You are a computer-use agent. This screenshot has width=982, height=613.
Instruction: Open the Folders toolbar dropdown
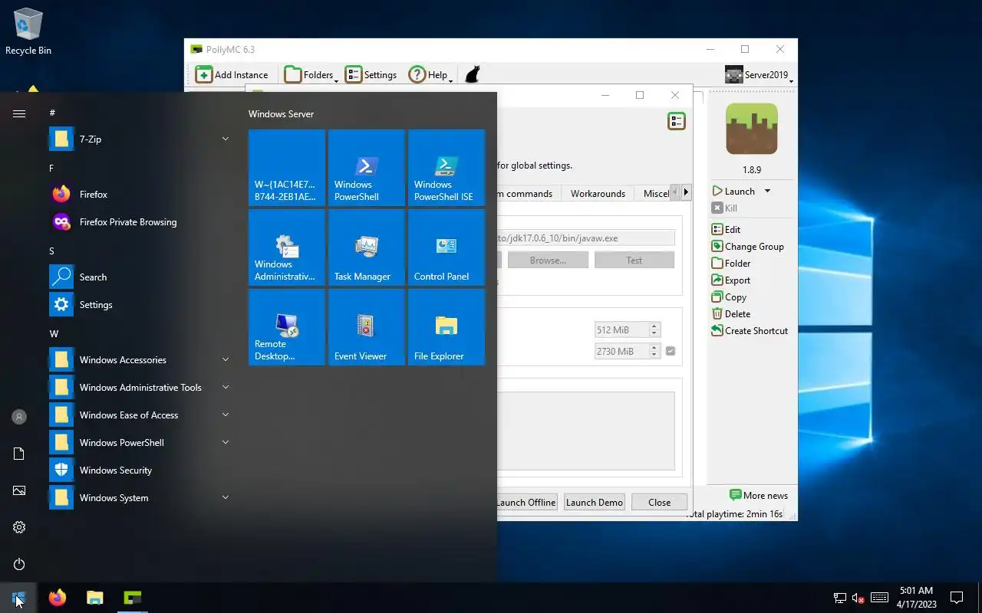pos(311,74)
